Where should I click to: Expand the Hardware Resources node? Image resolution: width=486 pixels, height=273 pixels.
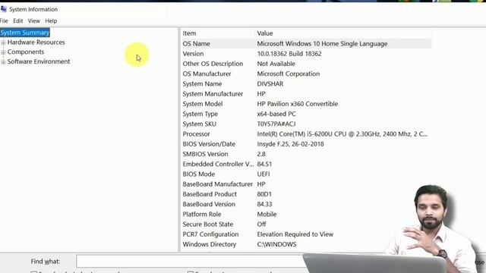pos(3,42)
